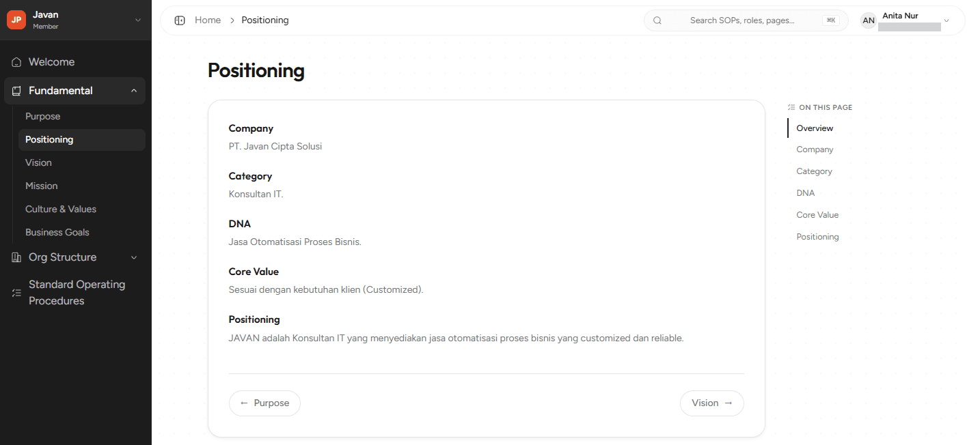This screenshot has height=445, width=967.
Task: Click the Member role label under Javan
Action: pyautogui.click(x=46, y=27)
